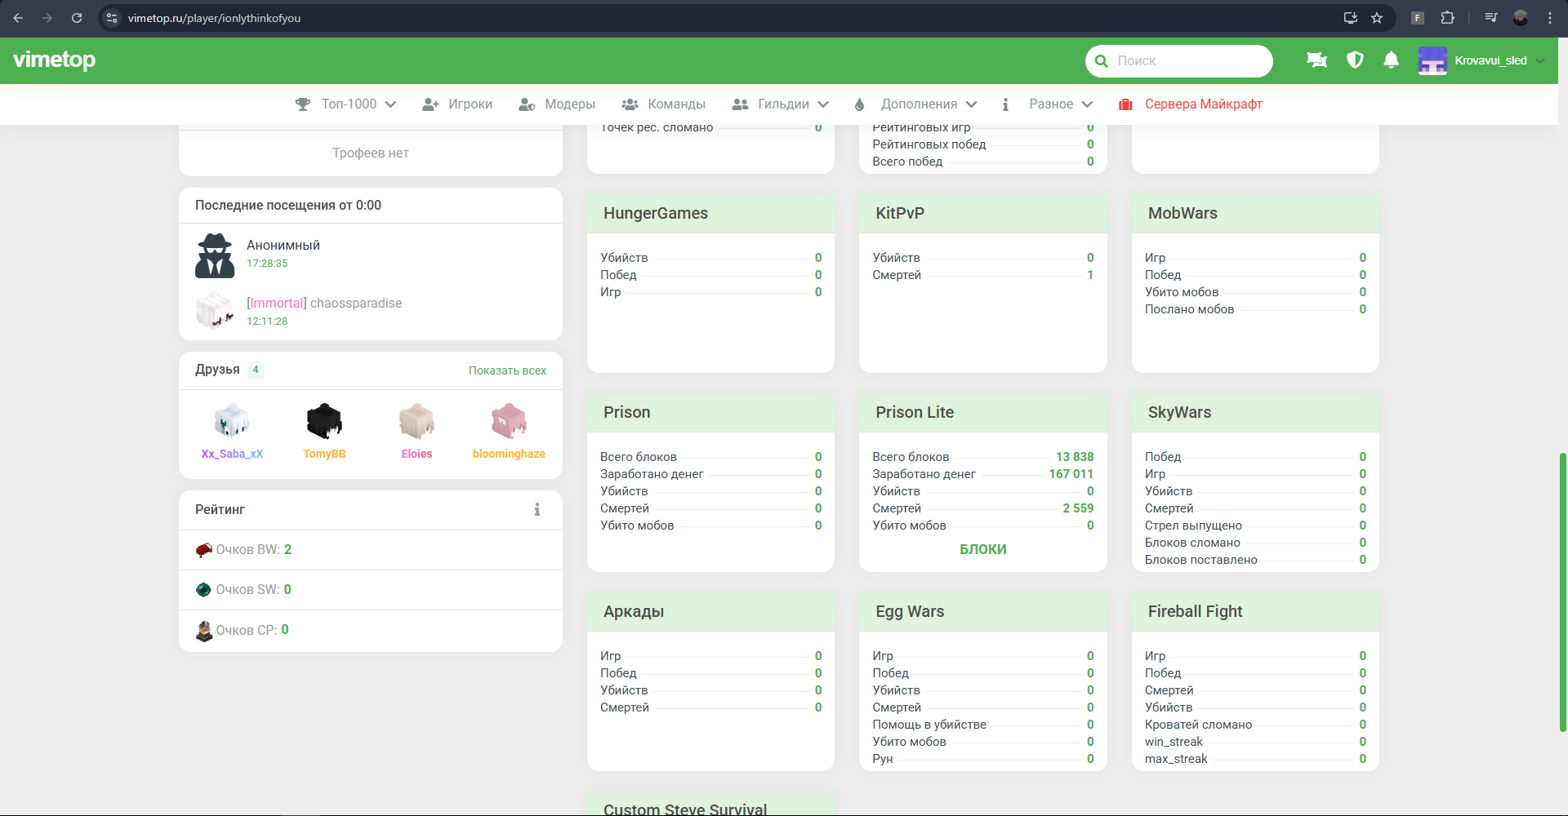Image resolution: width=1568 pixels, height=816 pixels.
Task: Click the Рейтинг info icon
Action: [x=537, y=510]
